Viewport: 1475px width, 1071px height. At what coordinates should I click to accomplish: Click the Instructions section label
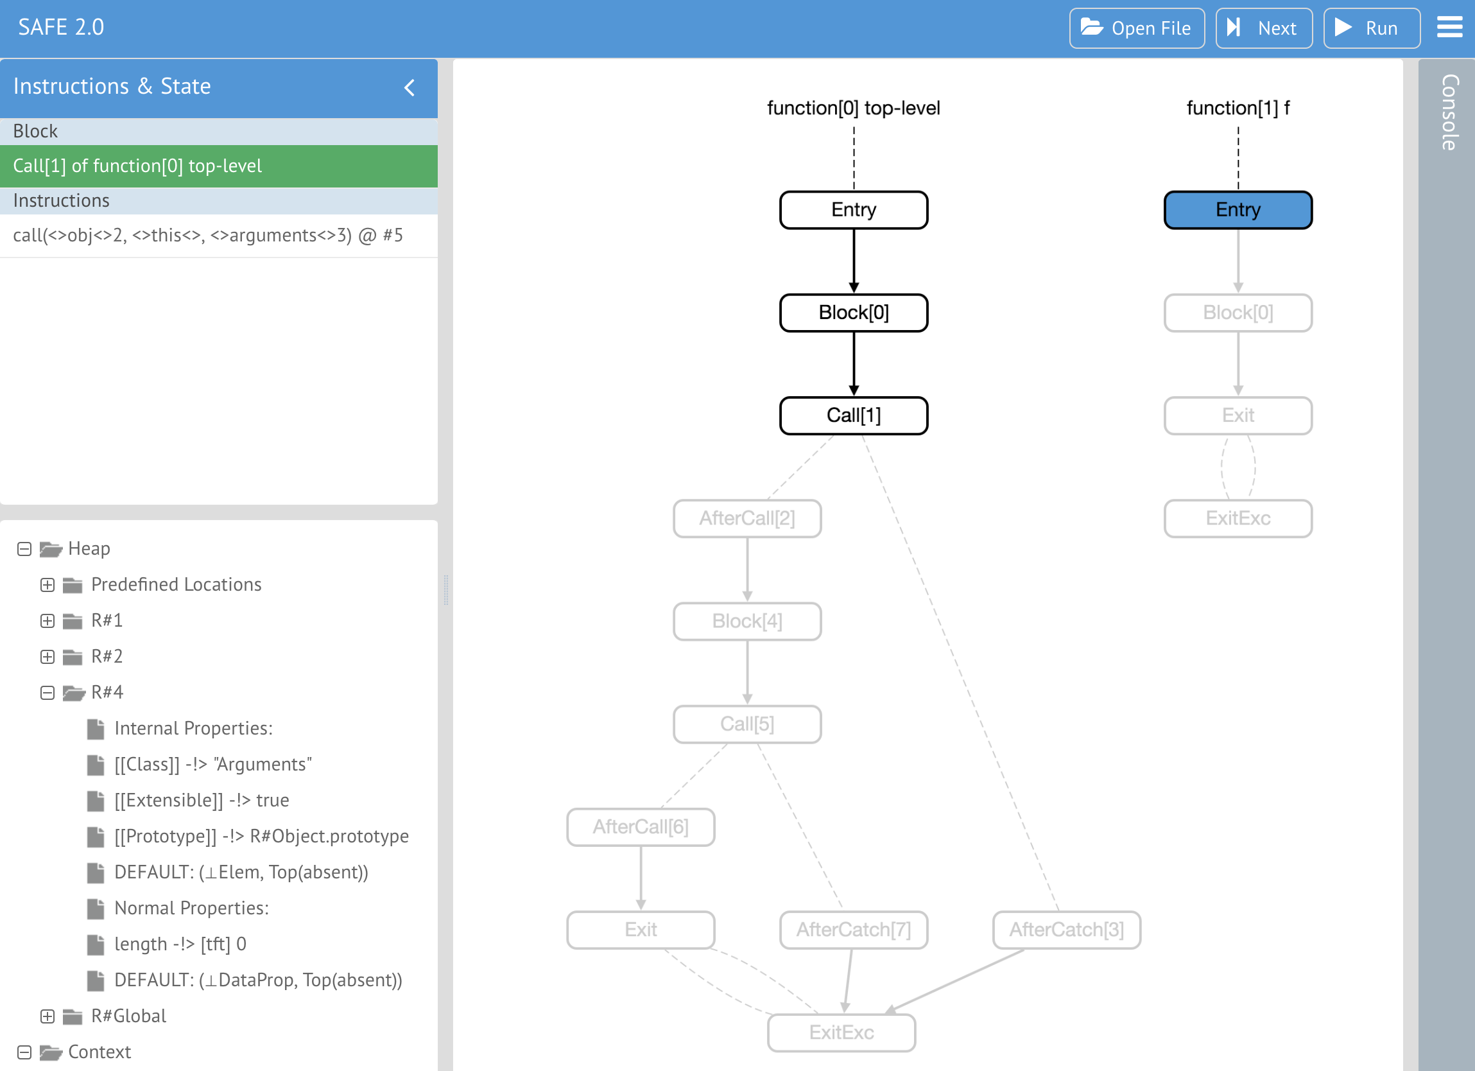click(63, 199)
